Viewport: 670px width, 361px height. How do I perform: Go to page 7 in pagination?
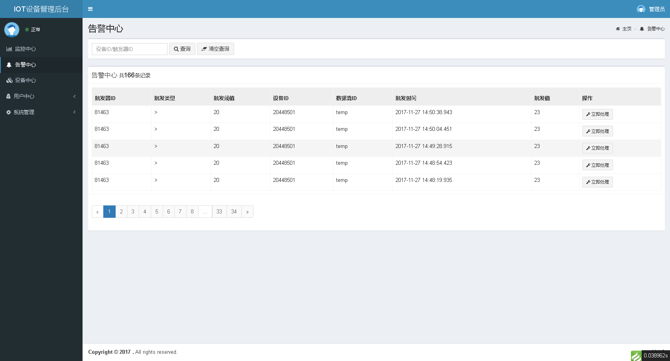pyautogui.click(x=180, y=212)
